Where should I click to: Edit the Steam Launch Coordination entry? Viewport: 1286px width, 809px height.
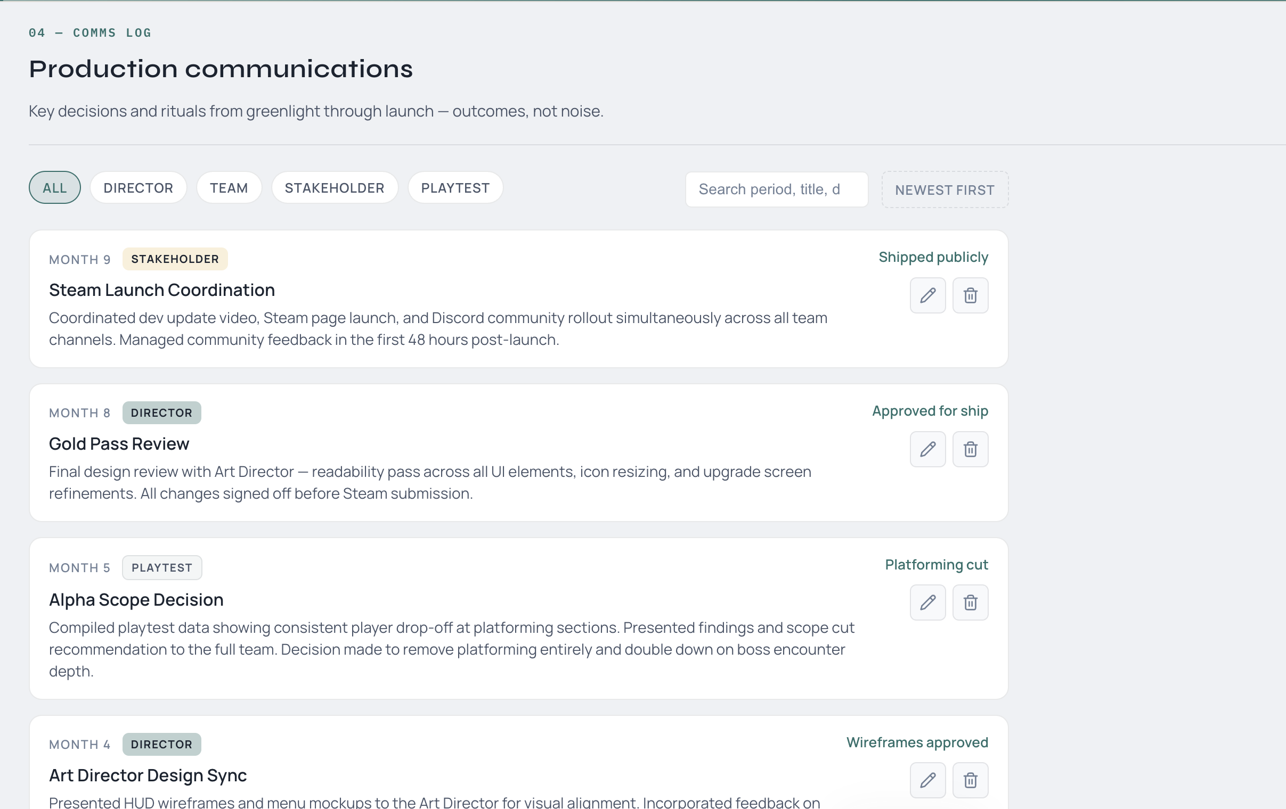coord(927,295)
